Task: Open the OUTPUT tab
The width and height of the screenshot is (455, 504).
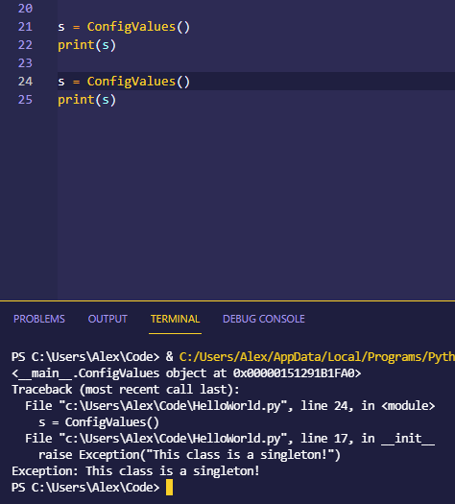Action: point(108,319)
